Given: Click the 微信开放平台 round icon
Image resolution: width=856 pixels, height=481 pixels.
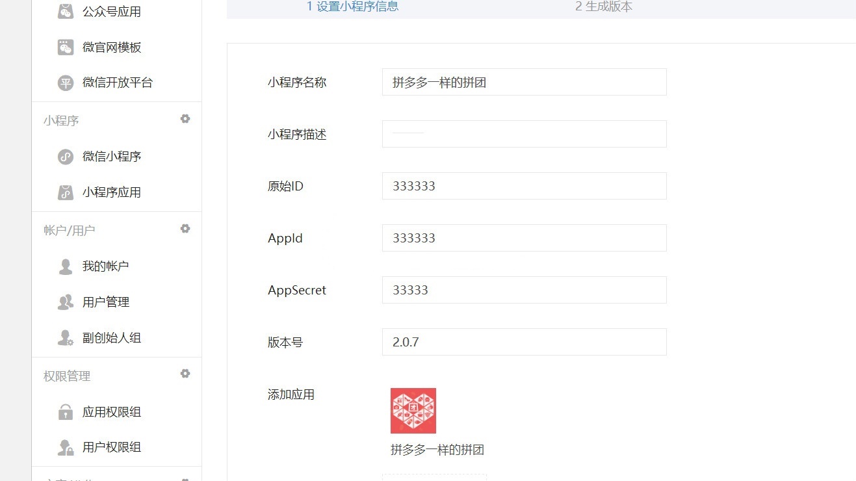Looking at the screenshot, I should click(x=66, y=83).
